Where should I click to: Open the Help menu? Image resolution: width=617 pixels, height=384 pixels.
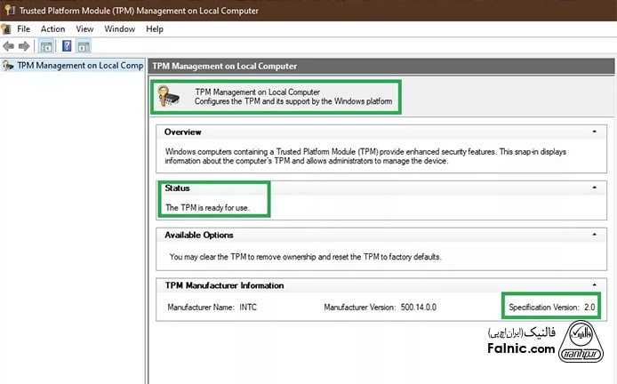pyautogui.click(x=155, y=28)
